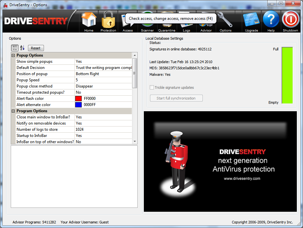303x228 pixels.
Task: Sort options alphabetically with A-Z icon
Action: [22, 48]
